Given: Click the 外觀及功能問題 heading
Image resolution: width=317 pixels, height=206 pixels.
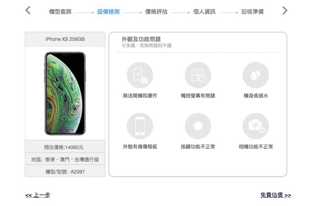Looking at the screenshot, I should (x=141, y=39).
